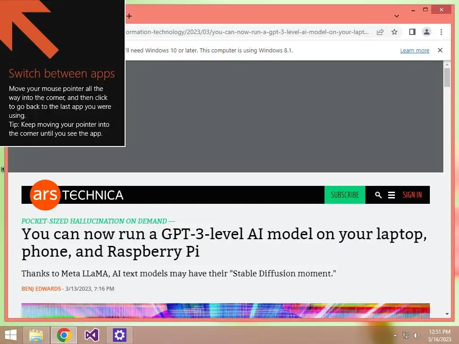Open a new Chrome tab with plus button
This screenshot has height=344, width=459.
click(129, 16)
